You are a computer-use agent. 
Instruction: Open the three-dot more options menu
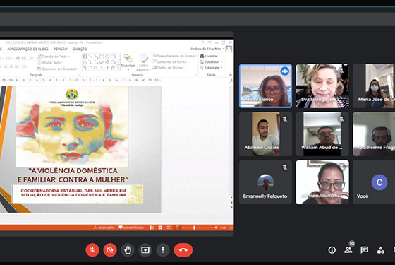pos(163,250)
